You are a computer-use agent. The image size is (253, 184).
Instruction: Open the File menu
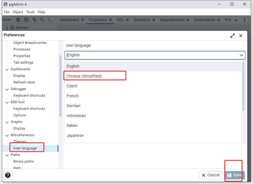coord(7,12)
